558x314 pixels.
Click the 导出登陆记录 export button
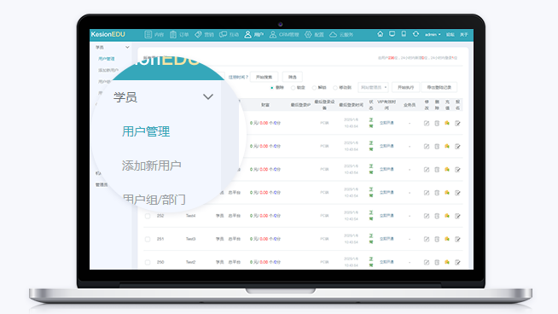click(439, 87)
